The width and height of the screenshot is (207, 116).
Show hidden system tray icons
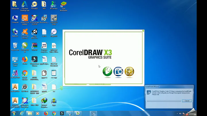point(177,113)
